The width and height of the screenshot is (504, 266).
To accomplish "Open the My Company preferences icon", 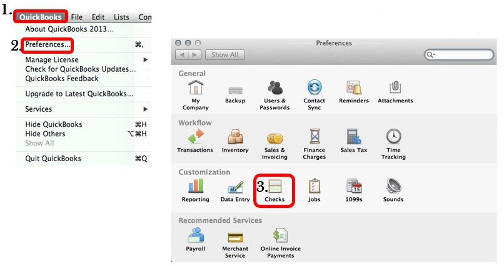I will (x=196, y=87).
